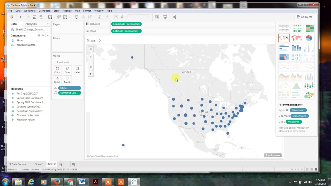The height and width of the screenshot is (186, 331).
Task: Click the redo forward arrow icon
Action: [28, 17]
